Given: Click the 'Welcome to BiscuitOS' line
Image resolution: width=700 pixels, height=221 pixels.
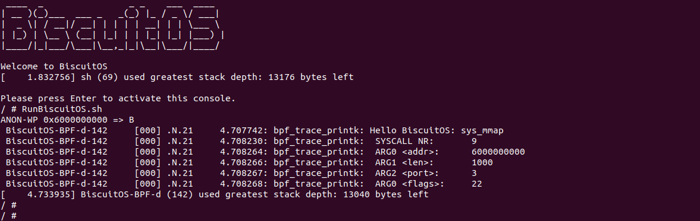Looking at the screenshot, I should [x=54, y=67].
